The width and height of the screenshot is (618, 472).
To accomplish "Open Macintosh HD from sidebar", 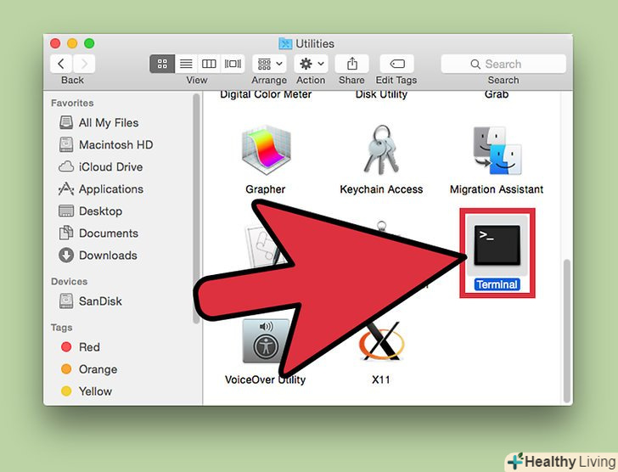I will pos(105,144).
